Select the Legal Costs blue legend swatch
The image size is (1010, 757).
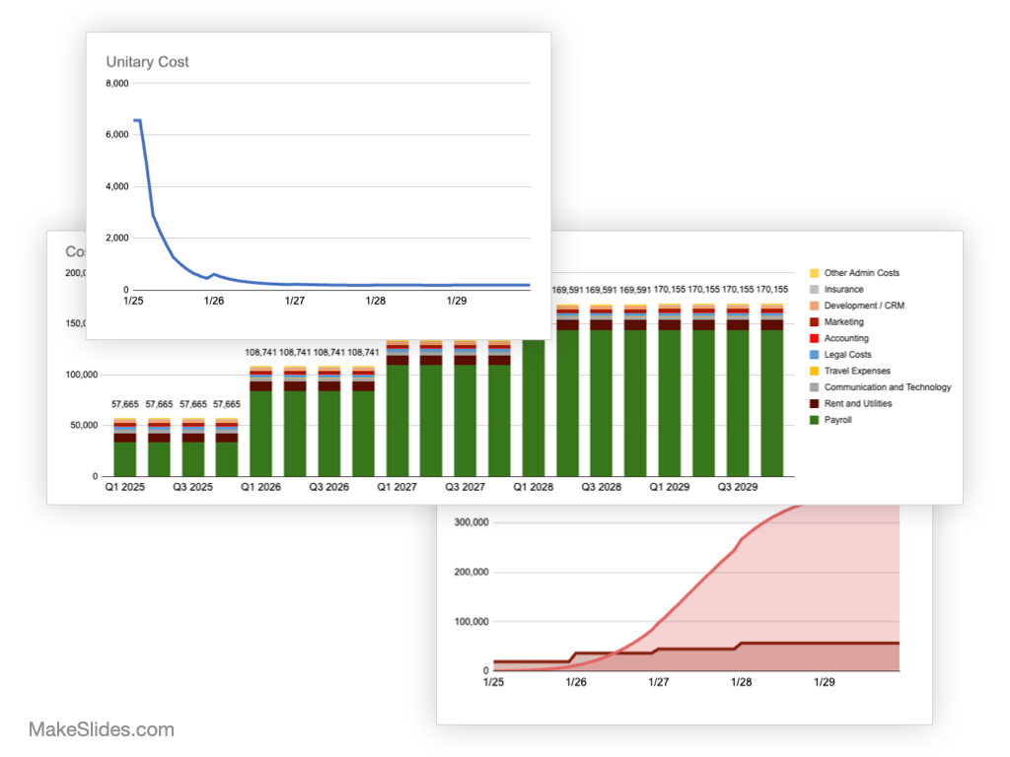point(814,355)
